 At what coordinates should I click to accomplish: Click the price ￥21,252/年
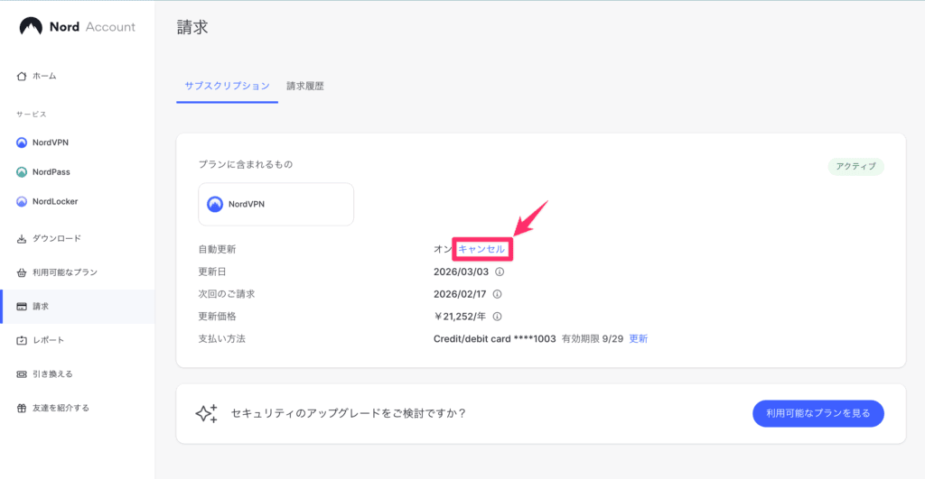(460, 317)
